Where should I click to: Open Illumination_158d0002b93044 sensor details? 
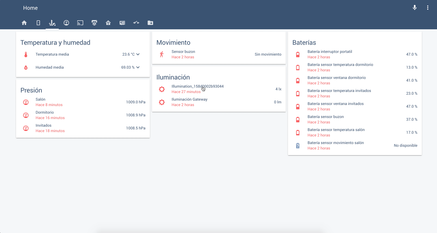point(197,86)
